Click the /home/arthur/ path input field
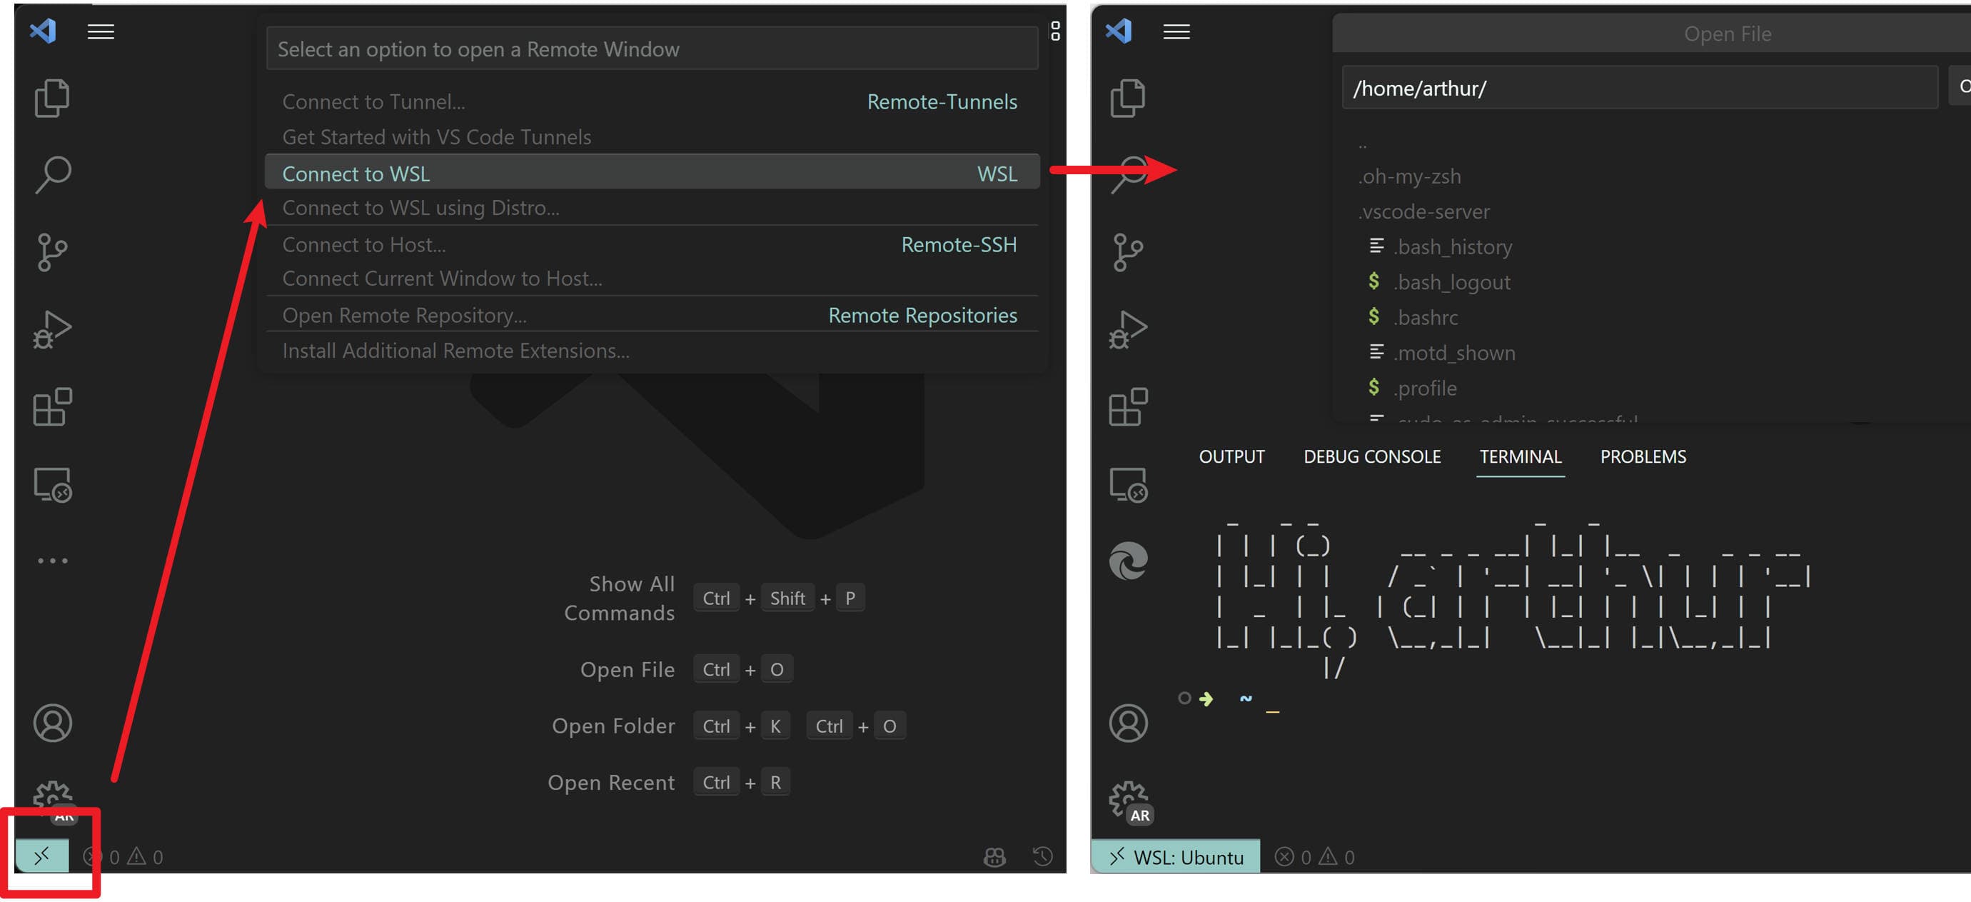 click(x=1640, y=88)
